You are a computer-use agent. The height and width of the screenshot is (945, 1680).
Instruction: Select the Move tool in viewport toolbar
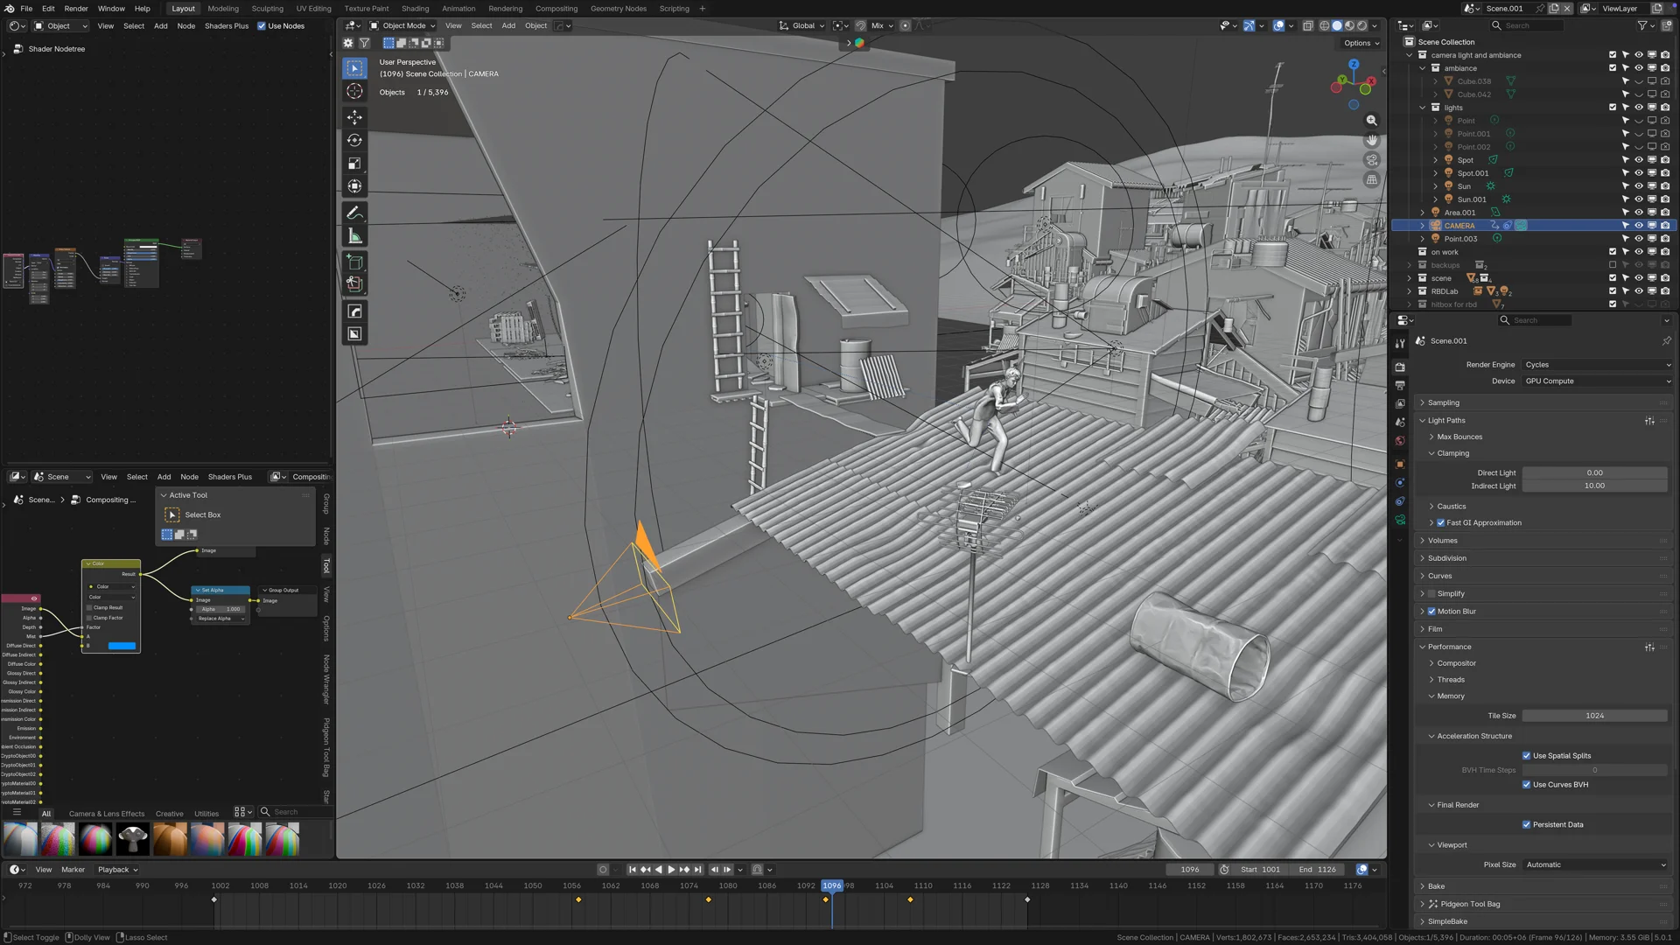click(x=354, y=117)
